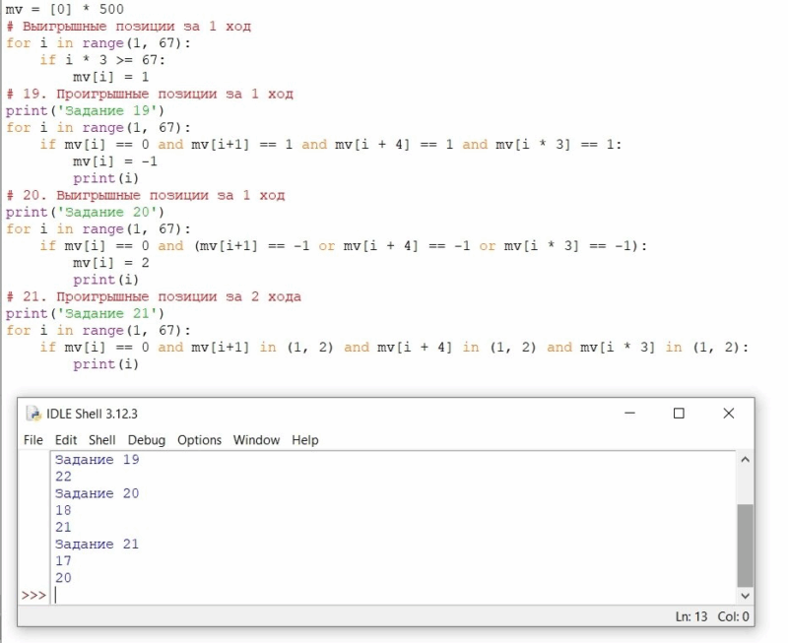
Task: Click the shell input line after >>> prompt
Action: click(395, 596)
